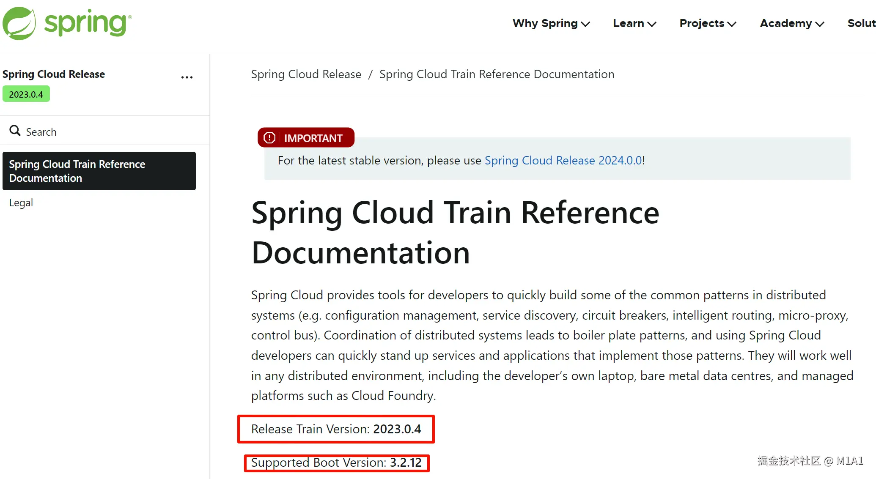Expand the Why Spring menu
The image size is (876, 479).
point(551,24)
